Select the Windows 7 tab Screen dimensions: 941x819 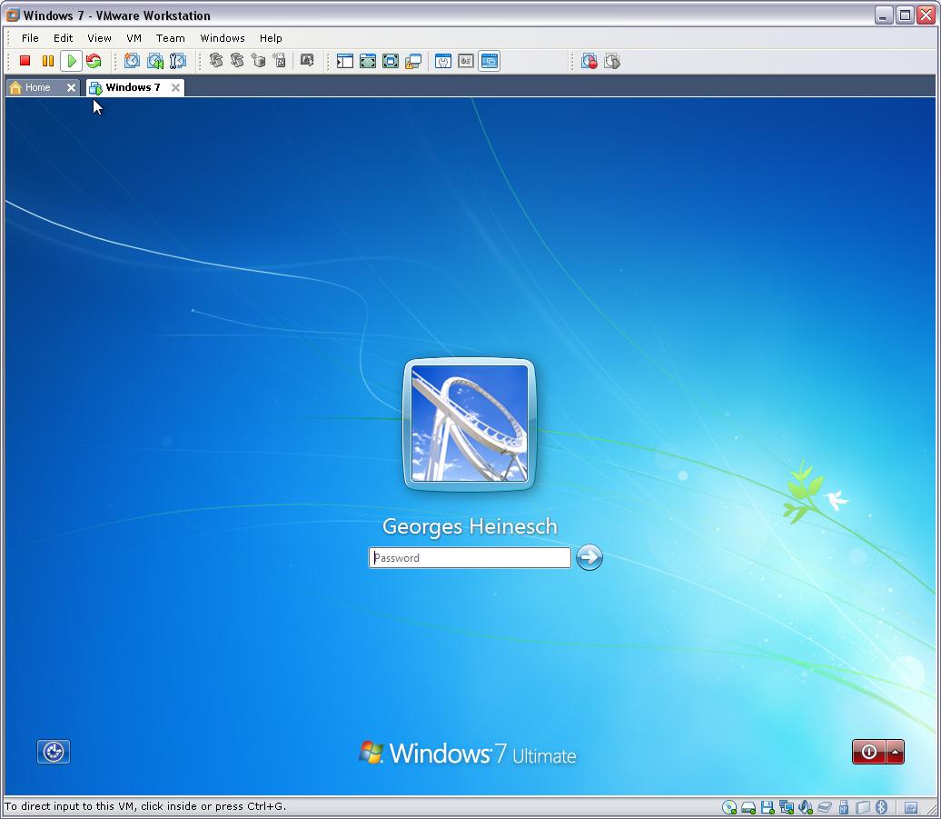click(133, 87)
